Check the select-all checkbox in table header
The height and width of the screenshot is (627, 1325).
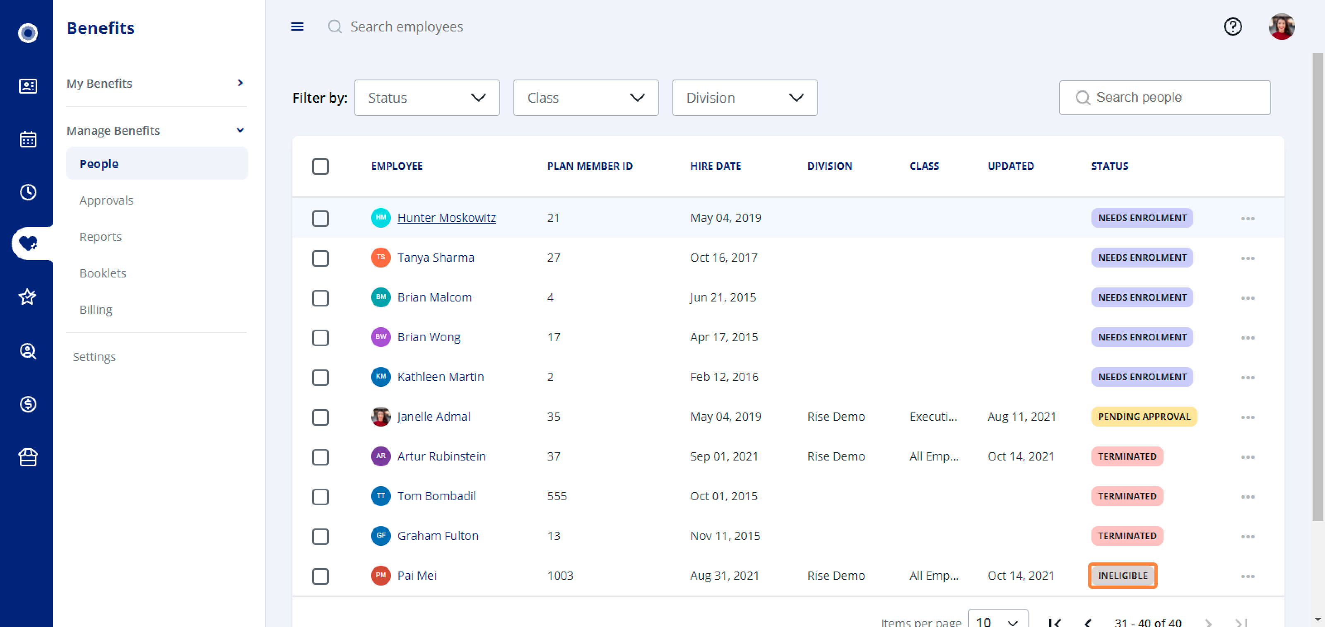coord(320,166)
